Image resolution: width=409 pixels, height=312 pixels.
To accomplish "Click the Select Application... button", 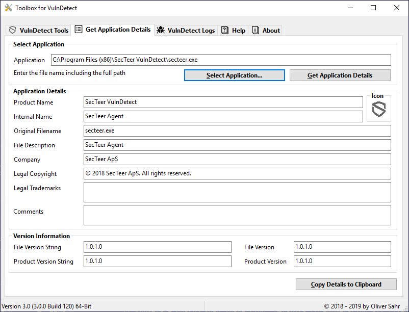I will (x=234, y=75).
